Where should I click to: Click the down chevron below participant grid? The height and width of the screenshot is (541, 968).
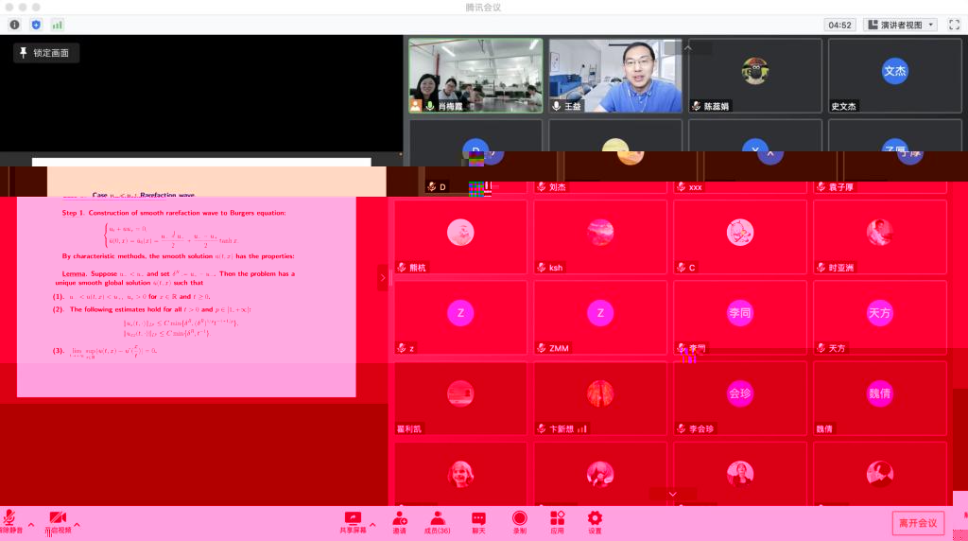click(672, 494)
